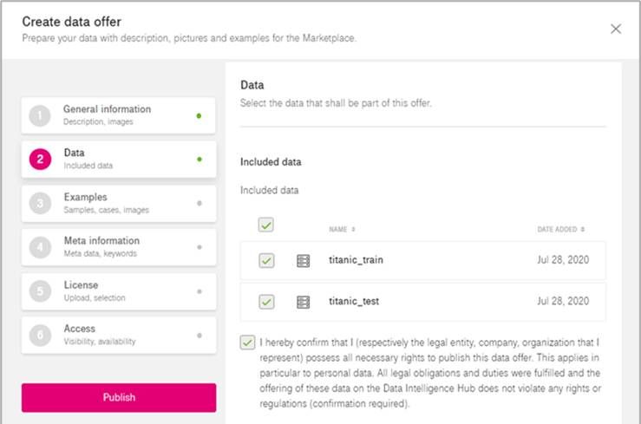Screen dimensions: 641x424
Task: Click the step 2 number circle
Action: tap(40, 159)
